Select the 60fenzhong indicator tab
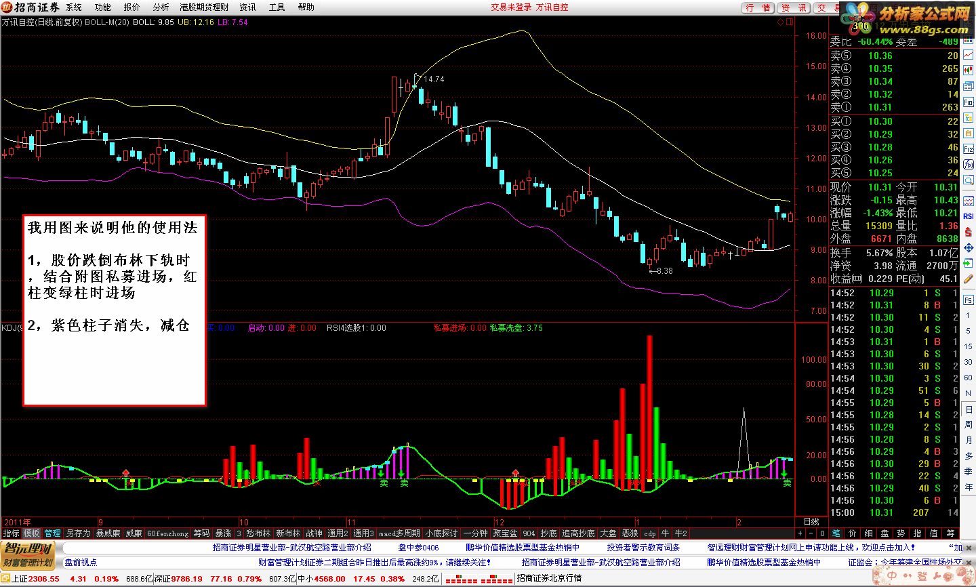This screenshot has width=976, height=587. (x=167, y=533)
